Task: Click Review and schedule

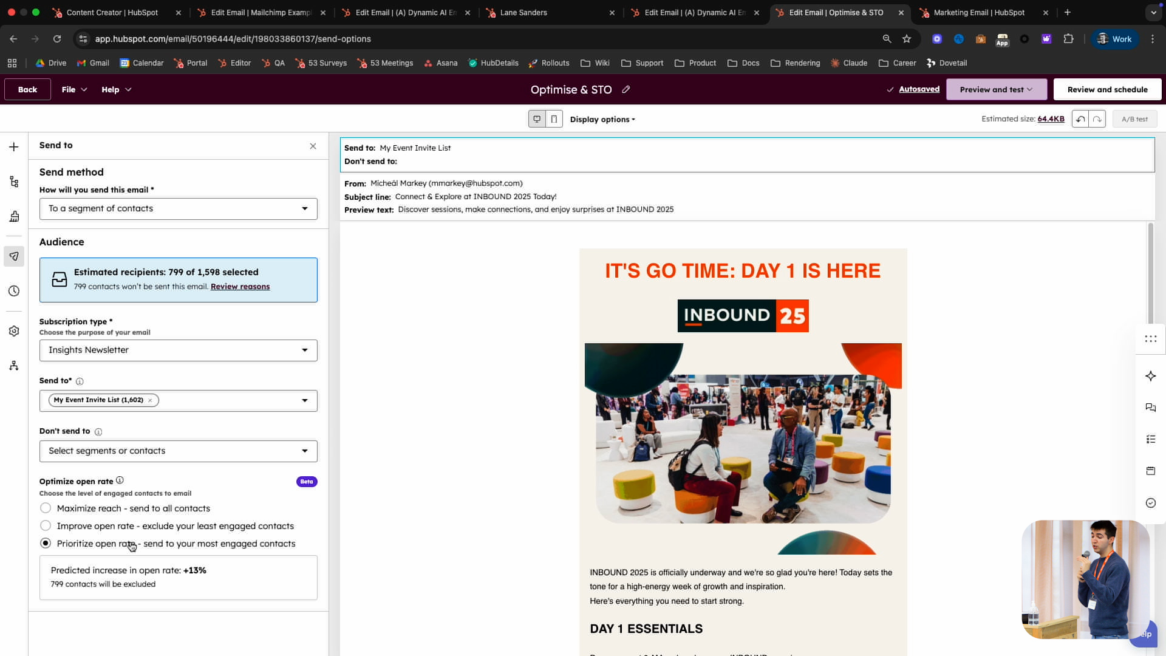Action: pos(1106,89)
